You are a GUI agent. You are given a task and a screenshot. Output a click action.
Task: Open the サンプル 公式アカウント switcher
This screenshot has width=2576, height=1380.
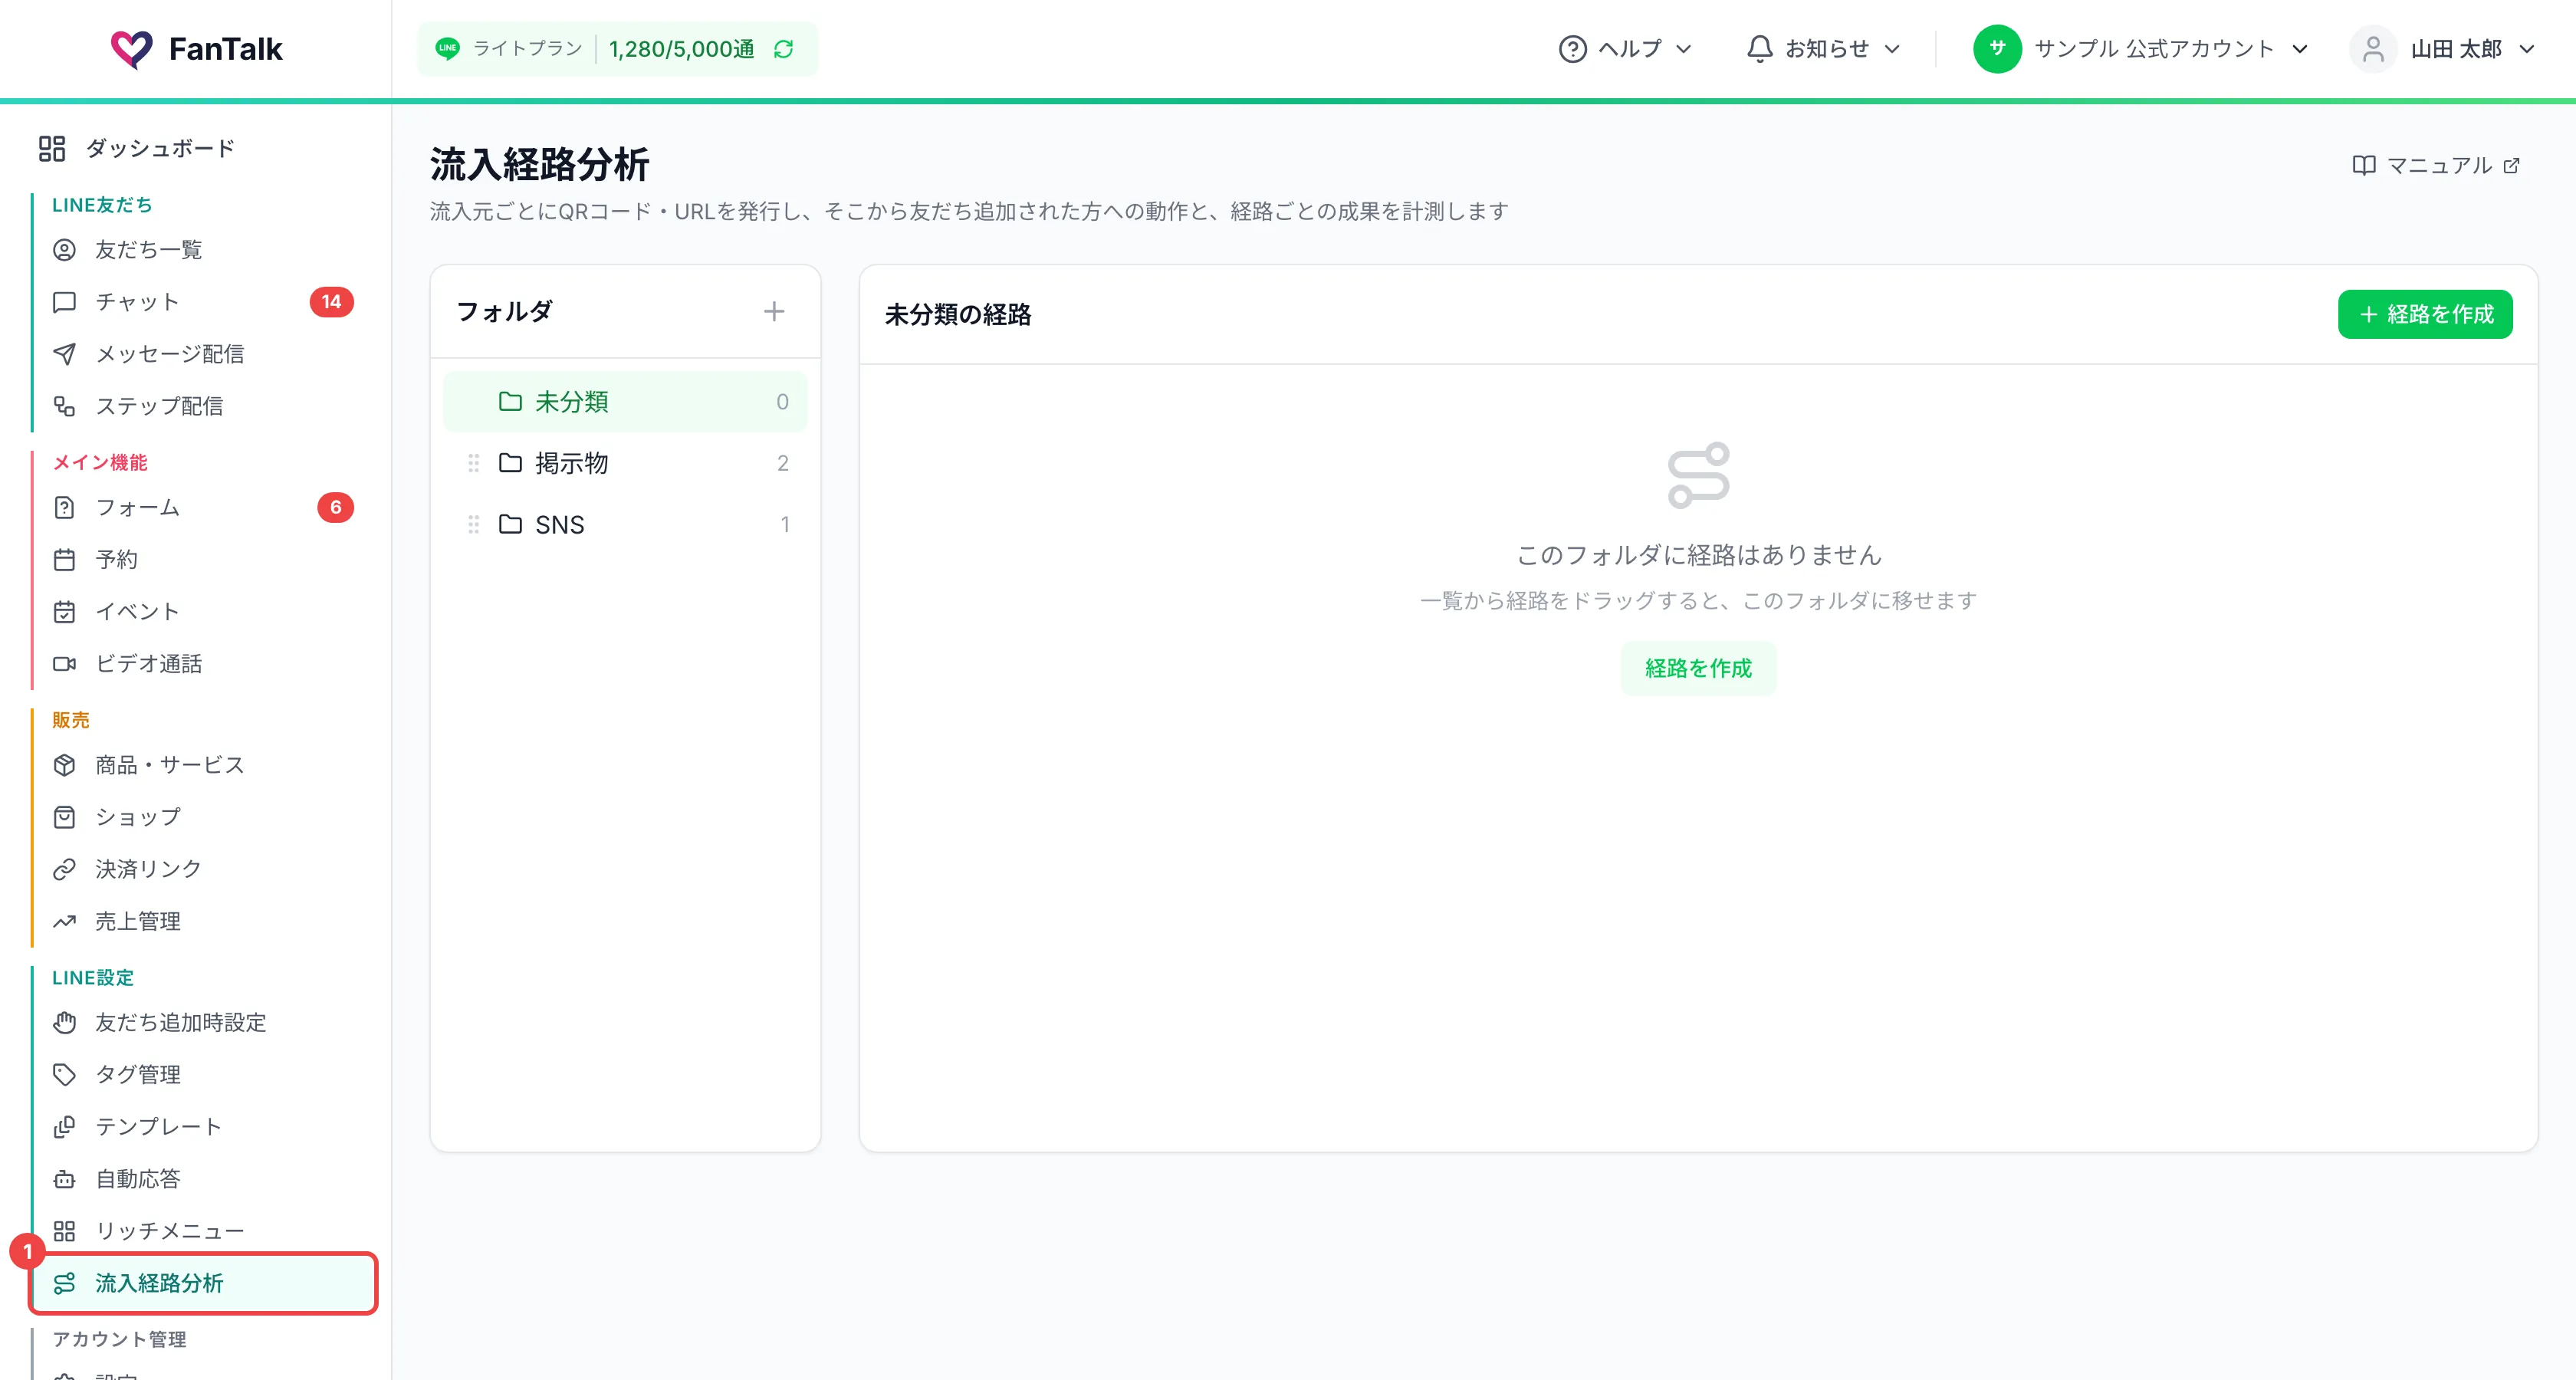point(2141,49)
